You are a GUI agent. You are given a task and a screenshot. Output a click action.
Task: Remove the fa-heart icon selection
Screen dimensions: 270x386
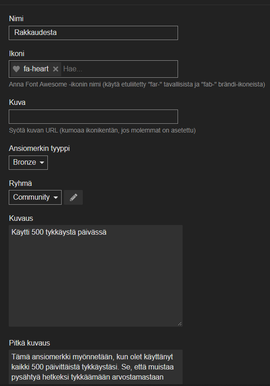pyautogui.click(x=56, y=69)
